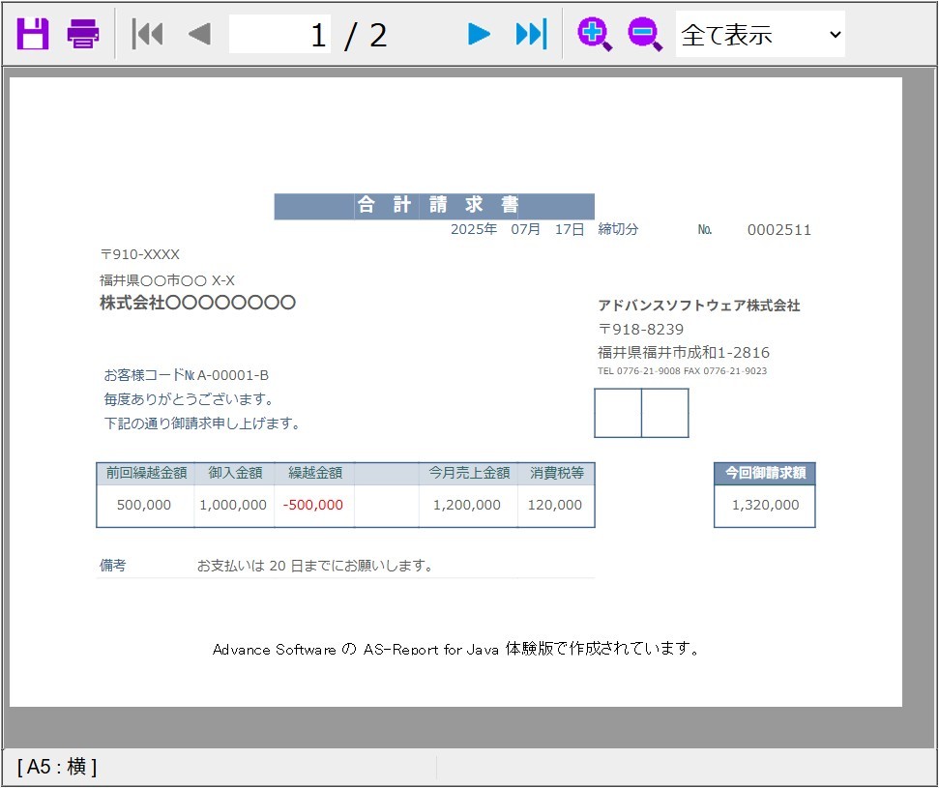Click the current page number field

click(279, 35)
